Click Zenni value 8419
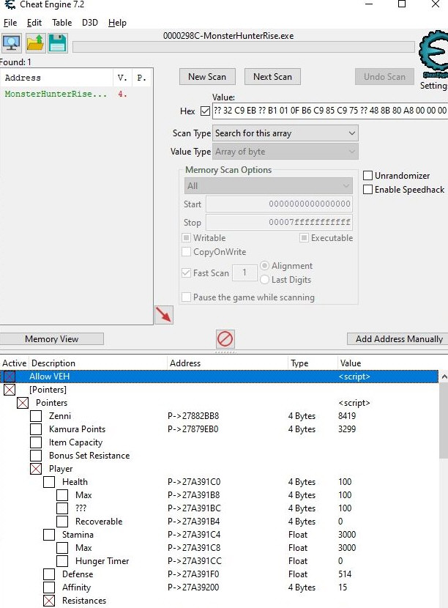The height and width of the screenshot is (608, 448). [x=347, y=416]
